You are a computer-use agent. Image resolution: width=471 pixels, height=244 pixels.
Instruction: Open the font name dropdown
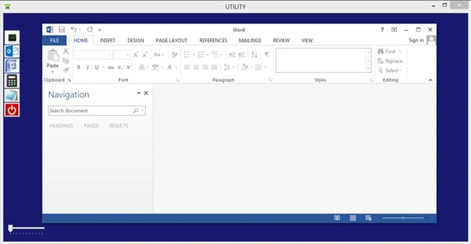(110, 54)
